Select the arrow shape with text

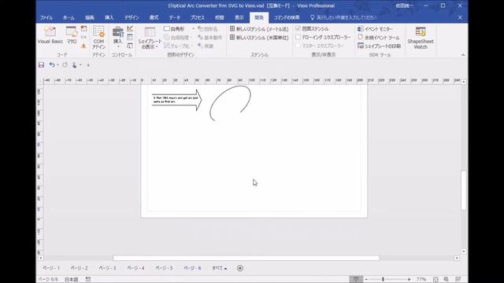coord(176,100)
